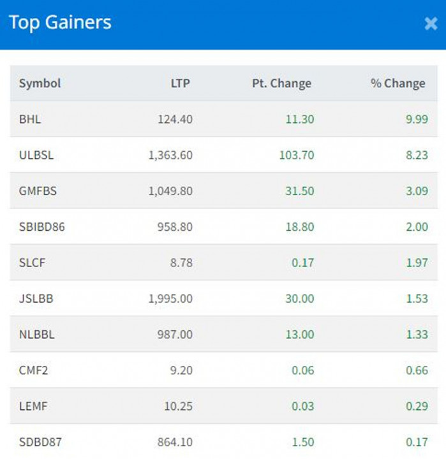Click the Symbol column header
This screenshot has width=446, height=459.
click(40, 84)
